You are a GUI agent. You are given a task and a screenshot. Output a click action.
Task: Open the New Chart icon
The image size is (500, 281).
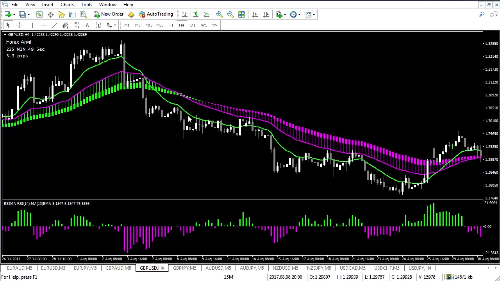(8, 14)
